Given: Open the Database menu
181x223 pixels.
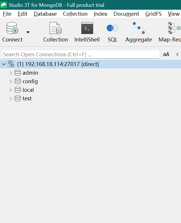Looking at the screenshot, I should [45, 14].
